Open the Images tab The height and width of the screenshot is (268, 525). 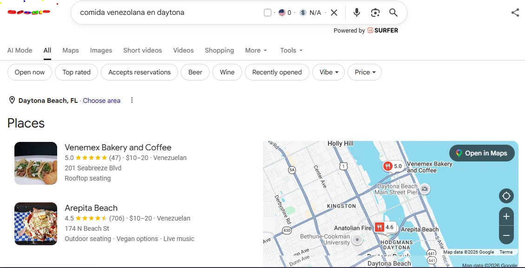pos(101,50)
